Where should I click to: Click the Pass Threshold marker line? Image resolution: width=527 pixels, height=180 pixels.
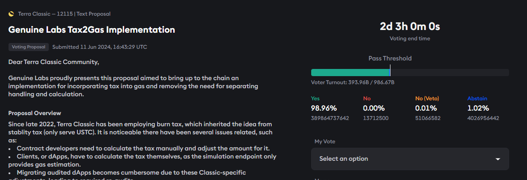[x=390, y=70]
